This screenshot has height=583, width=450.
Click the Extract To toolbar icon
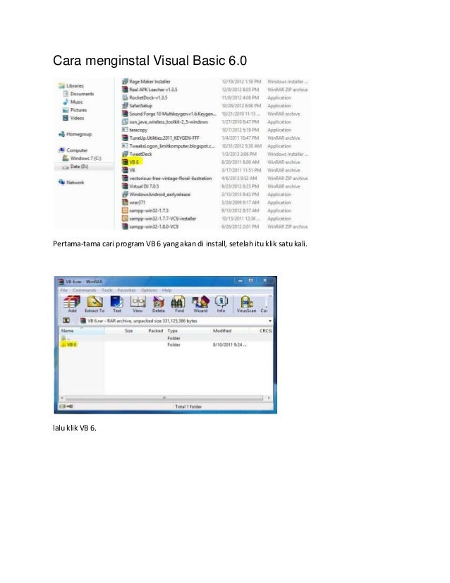95,303
